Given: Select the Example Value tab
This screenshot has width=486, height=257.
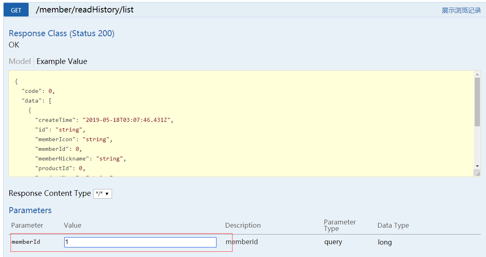Looking at the screenshot, I should tap(62, 62).
